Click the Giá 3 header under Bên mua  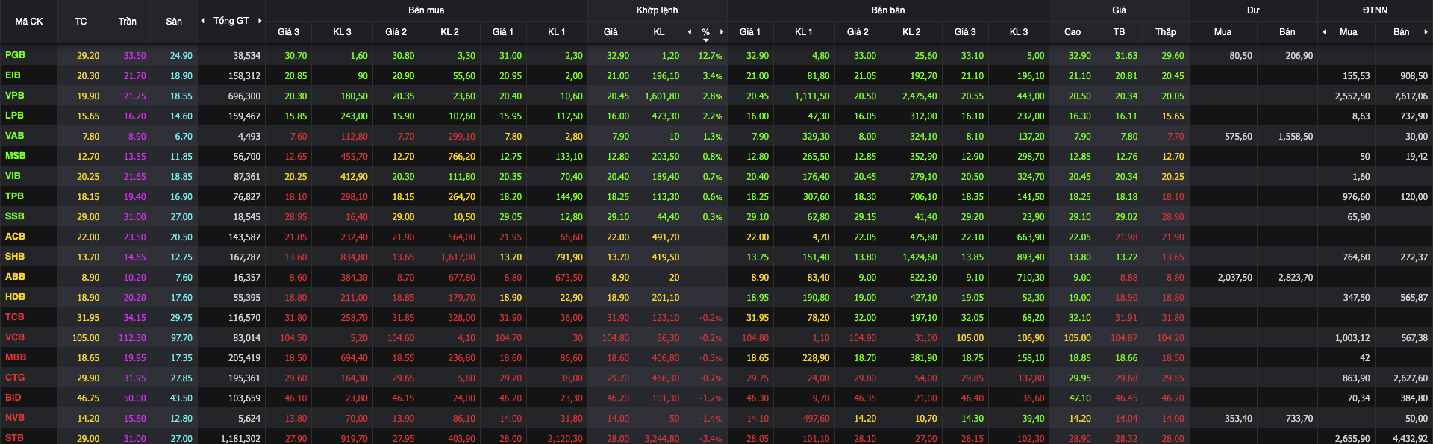click(x=288, y=32)
